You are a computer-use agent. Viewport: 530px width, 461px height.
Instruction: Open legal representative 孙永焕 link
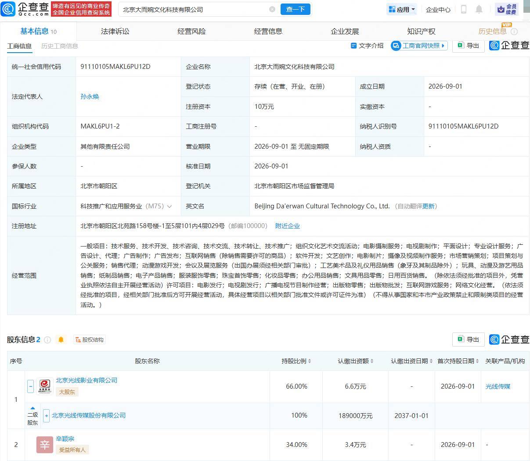click(90, 96)
